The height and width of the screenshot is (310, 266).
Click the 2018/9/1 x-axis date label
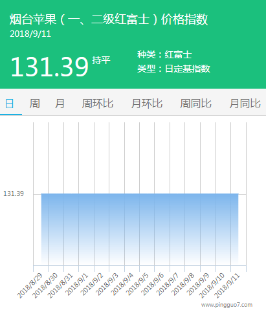[76, 284]
